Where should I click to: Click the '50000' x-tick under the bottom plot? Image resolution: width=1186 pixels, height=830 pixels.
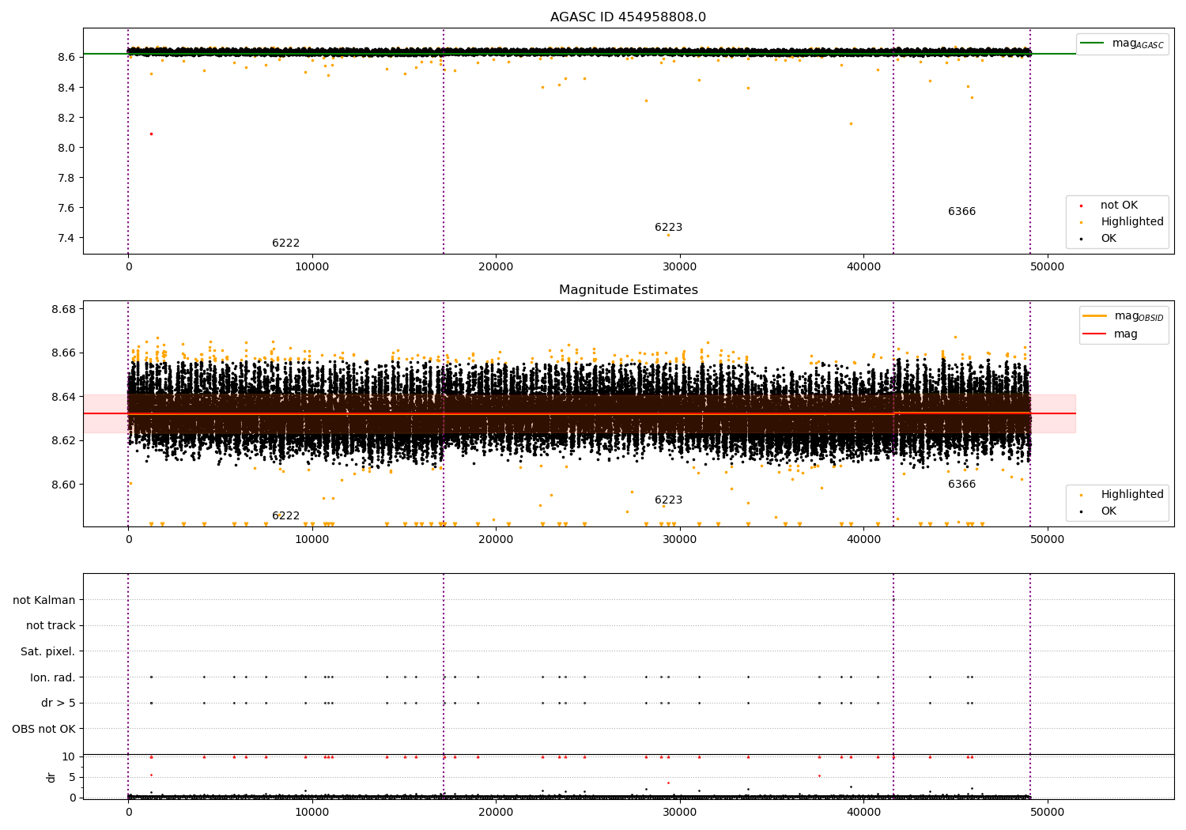(x=1048, y=812)
